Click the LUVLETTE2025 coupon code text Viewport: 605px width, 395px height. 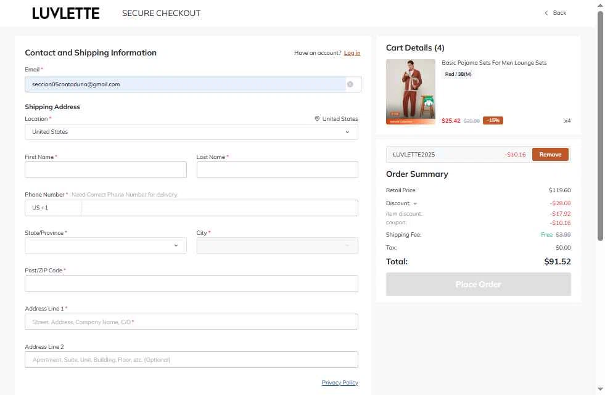pyautogui.click(x=414, y=155)
